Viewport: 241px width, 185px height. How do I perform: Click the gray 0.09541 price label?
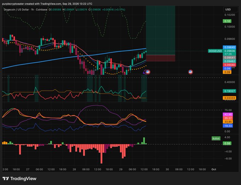(x=229, y=58)
